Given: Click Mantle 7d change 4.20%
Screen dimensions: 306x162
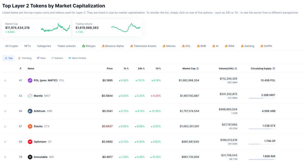Looking at the screenshot, I should [156, 96].
